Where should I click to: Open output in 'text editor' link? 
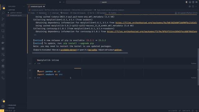click(x=93, y=50)
